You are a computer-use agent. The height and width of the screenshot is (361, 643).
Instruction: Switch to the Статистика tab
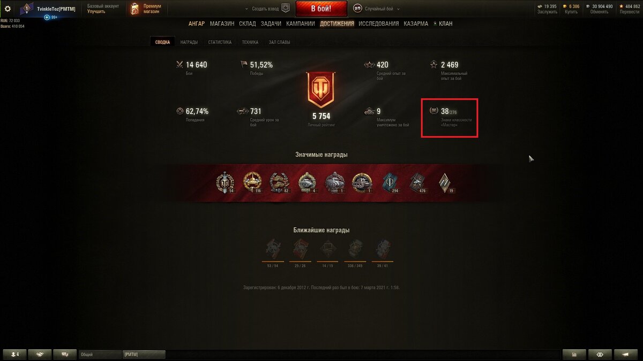click(x=220, y=42)
